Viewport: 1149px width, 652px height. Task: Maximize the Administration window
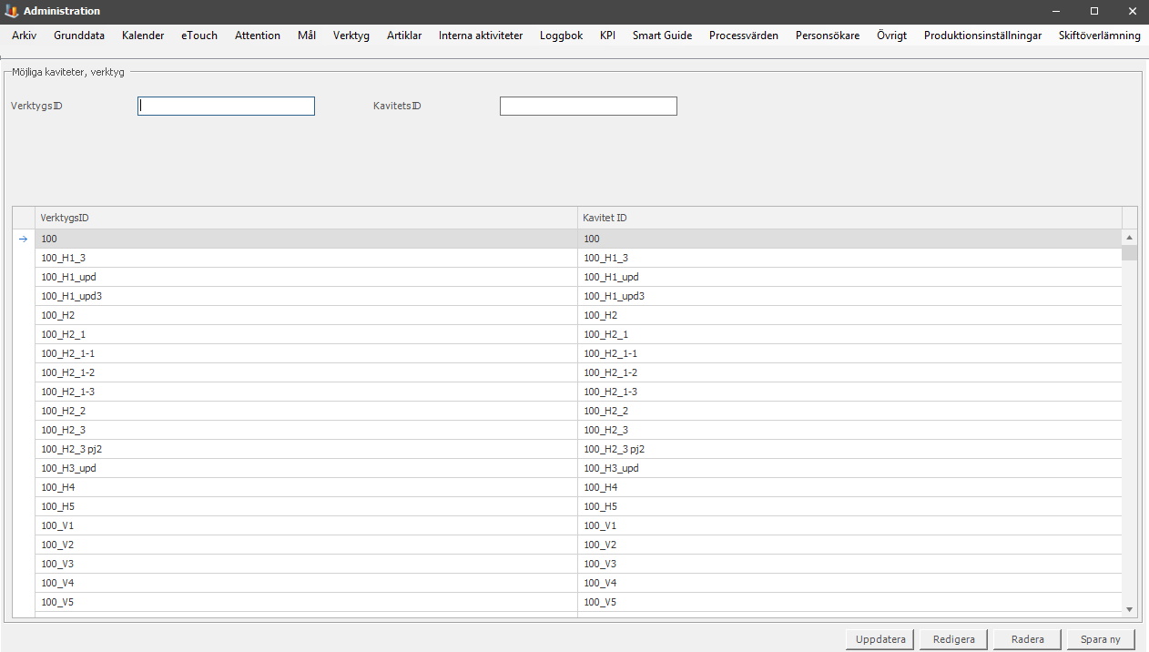tap(1094, 11)
